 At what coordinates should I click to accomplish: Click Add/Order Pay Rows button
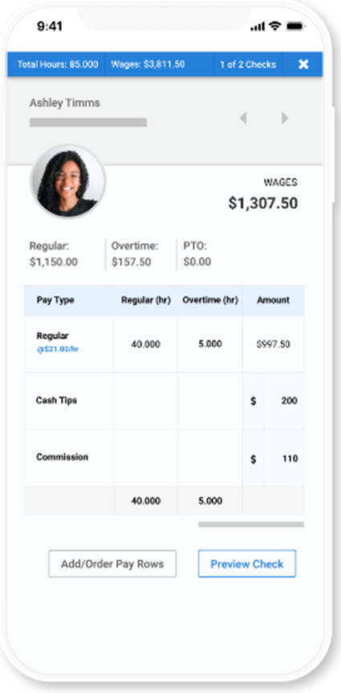point(112,564)
